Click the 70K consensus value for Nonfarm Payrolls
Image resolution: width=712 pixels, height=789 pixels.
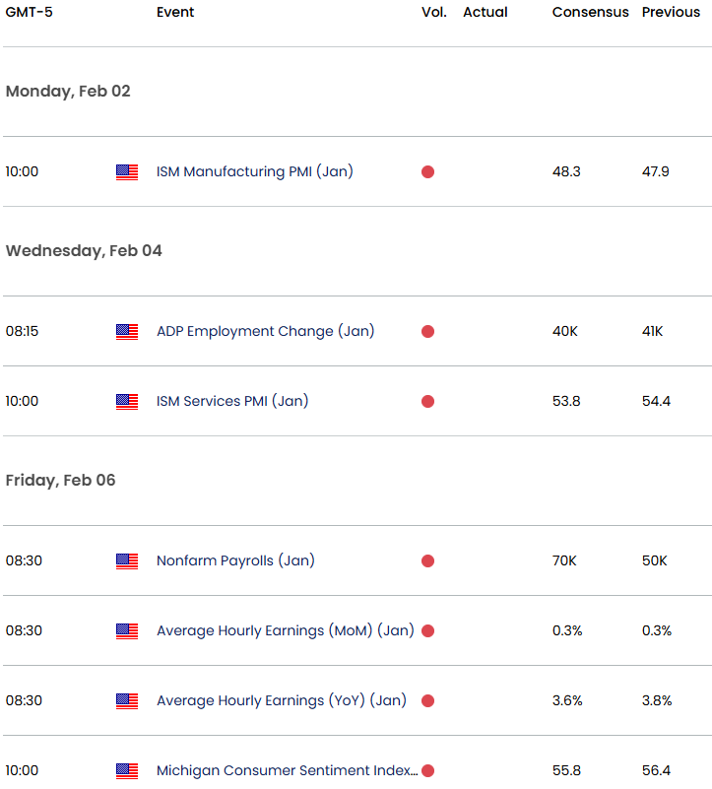click(565, 560)
